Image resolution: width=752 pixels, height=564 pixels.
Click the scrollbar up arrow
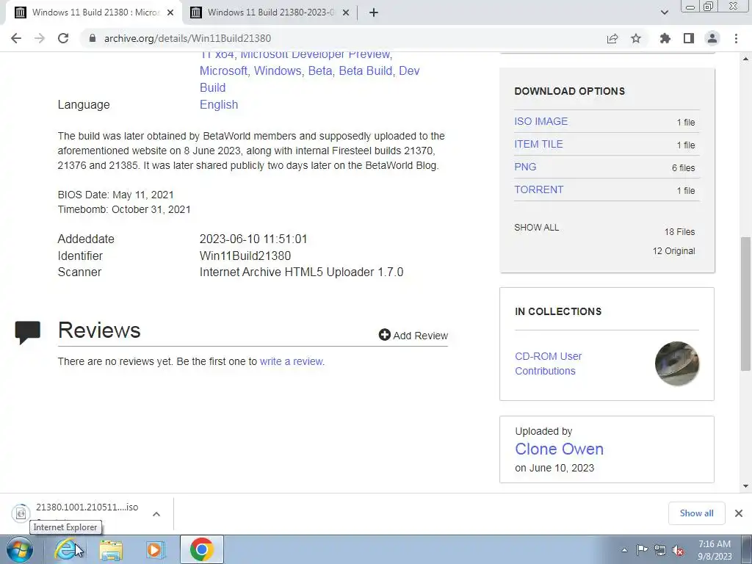point(745,59)
